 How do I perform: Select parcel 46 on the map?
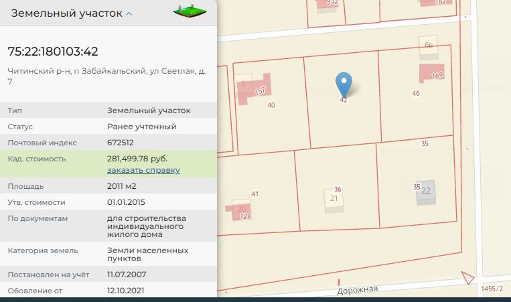pyautogui.click(x=415, y=93)
